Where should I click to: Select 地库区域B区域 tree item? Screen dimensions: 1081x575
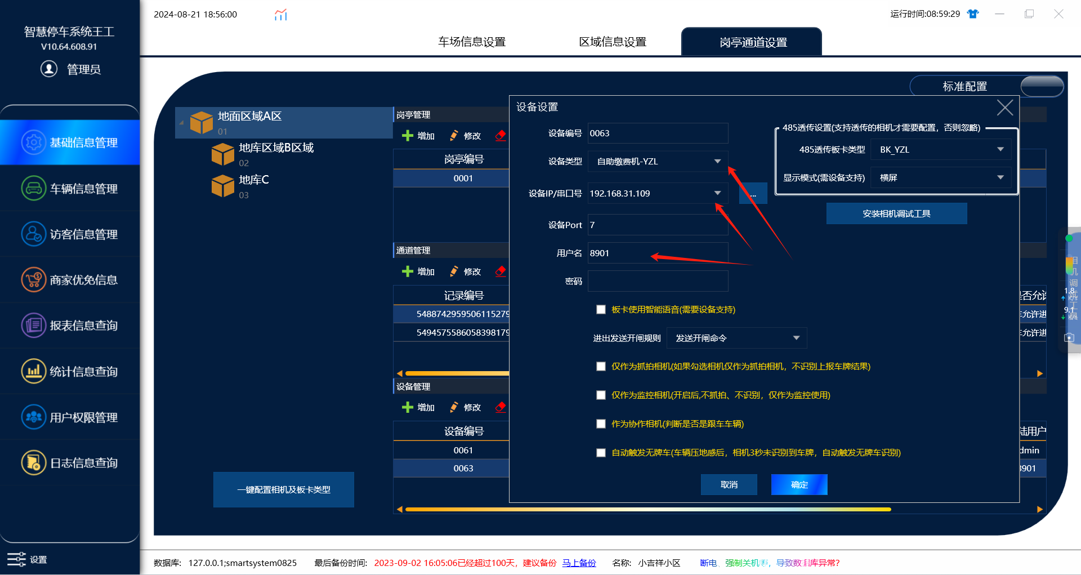coord(276,154)
